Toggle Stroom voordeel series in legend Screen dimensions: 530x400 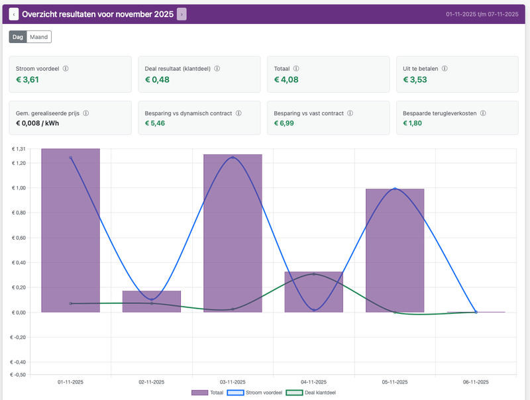pos(255,393)
